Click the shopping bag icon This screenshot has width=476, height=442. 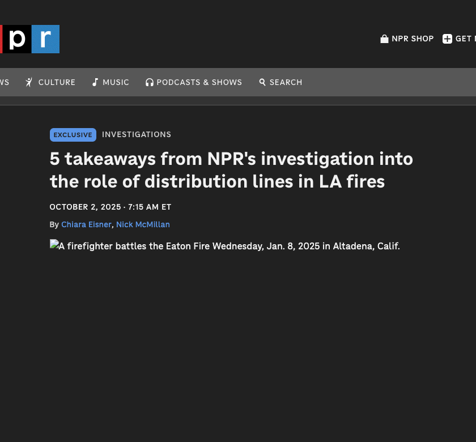coord(384,39)
